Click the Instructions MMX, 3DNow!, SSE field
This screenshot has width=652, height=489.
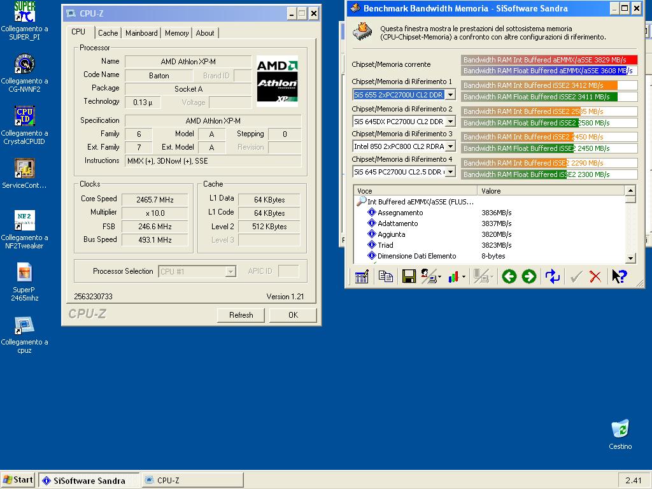tap(213, 161)
